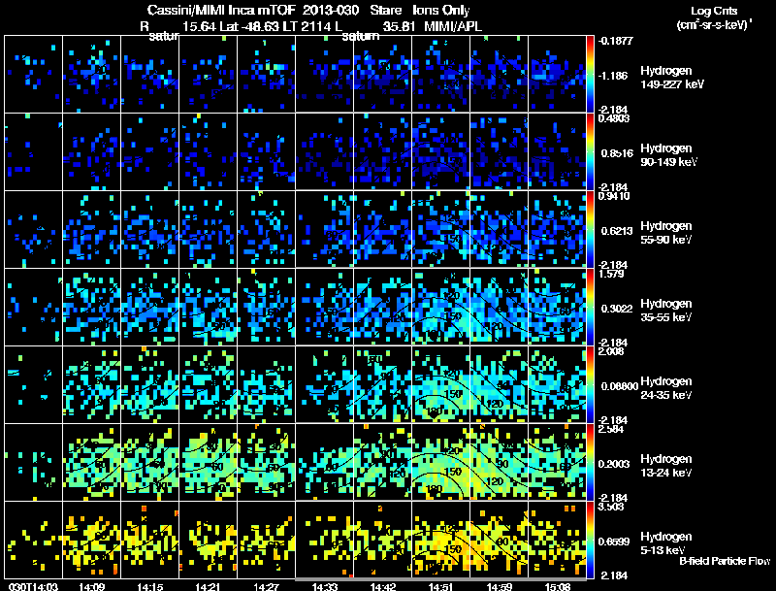Open the 35-55 keV image at 14:21
776x591 pixels.
point(208,308)
